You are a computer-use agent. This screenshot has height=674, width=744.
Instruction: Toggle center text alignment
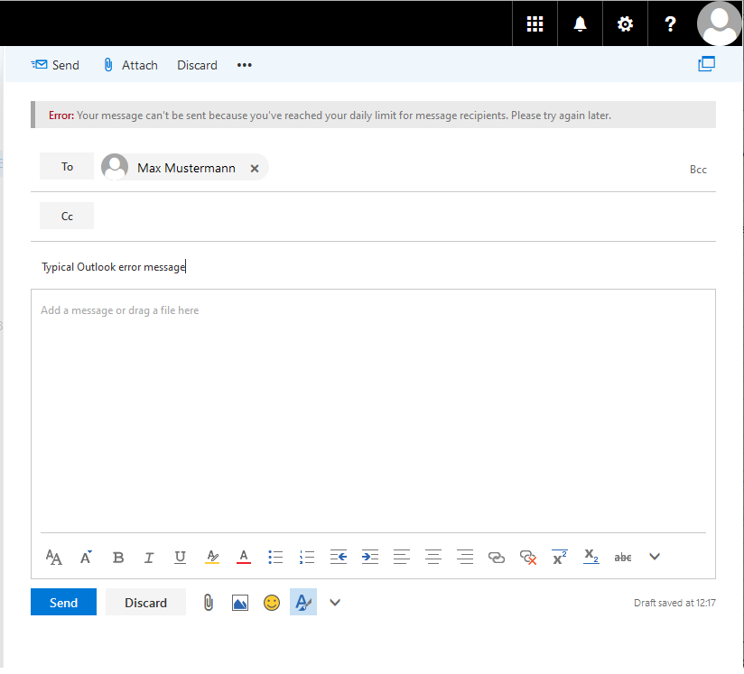432,557
